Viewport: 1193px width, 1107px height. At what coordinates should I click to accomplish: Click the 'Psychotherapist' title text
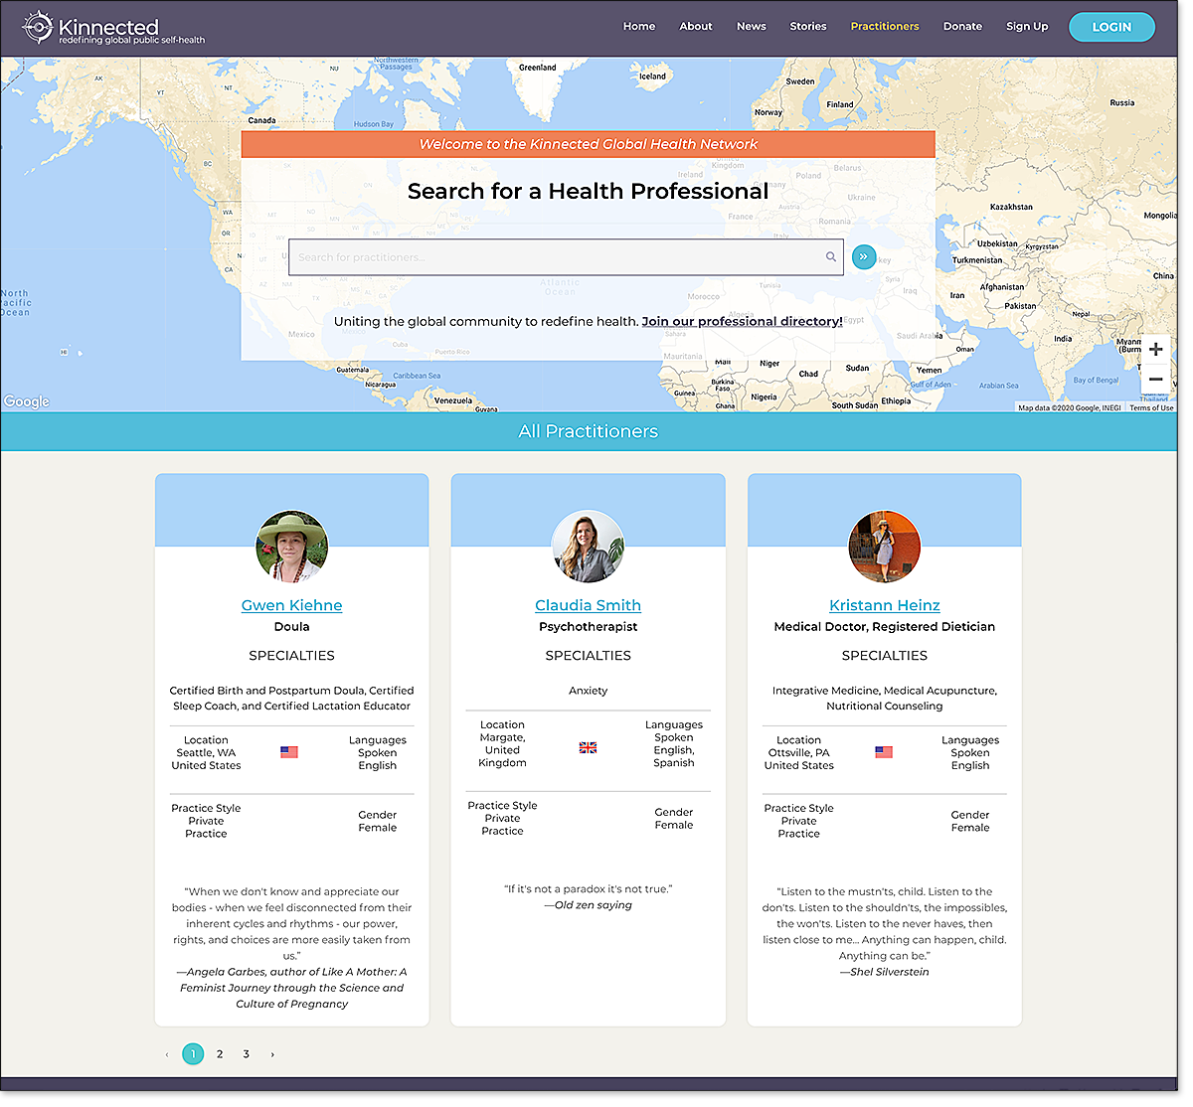click(x=589, y=627)
